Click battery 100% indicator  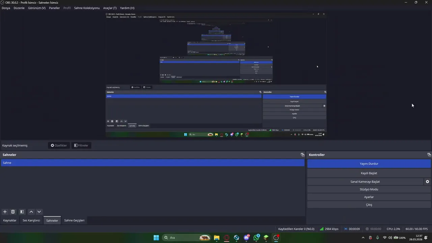(400, 238)
